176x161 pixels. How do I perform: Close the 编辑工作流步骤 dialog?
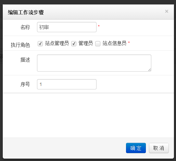point(167,11)
